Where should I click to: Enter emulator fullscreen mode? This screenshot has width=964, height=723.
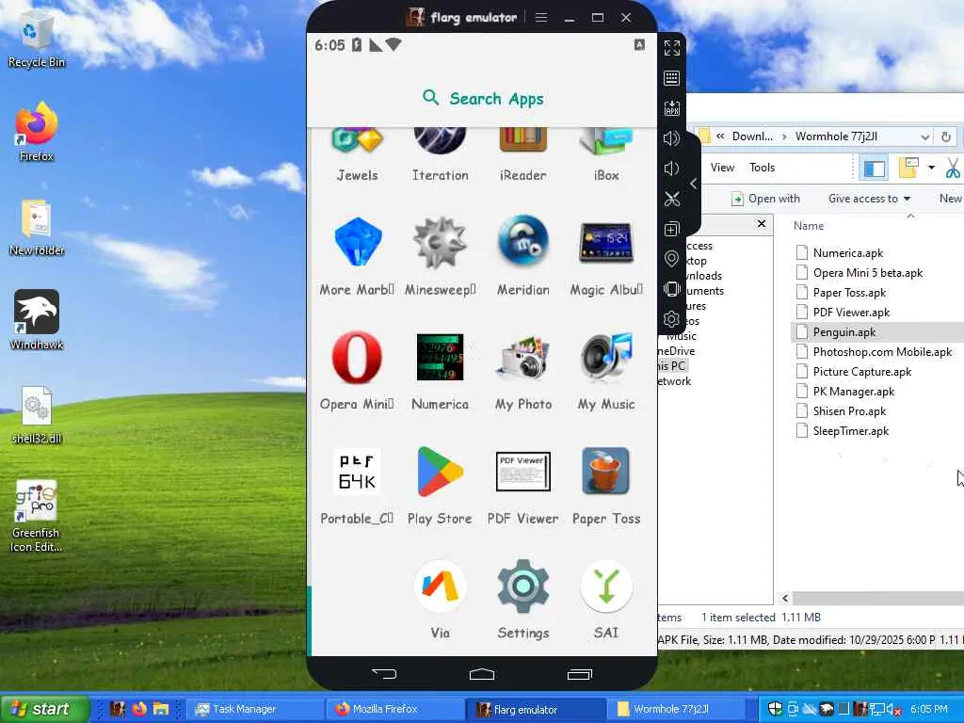click(672, 48)
